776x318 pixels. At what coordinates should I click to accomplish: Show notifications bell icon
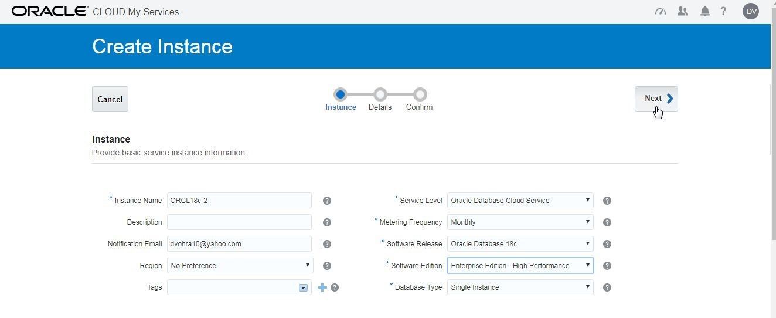coord(705,11)
